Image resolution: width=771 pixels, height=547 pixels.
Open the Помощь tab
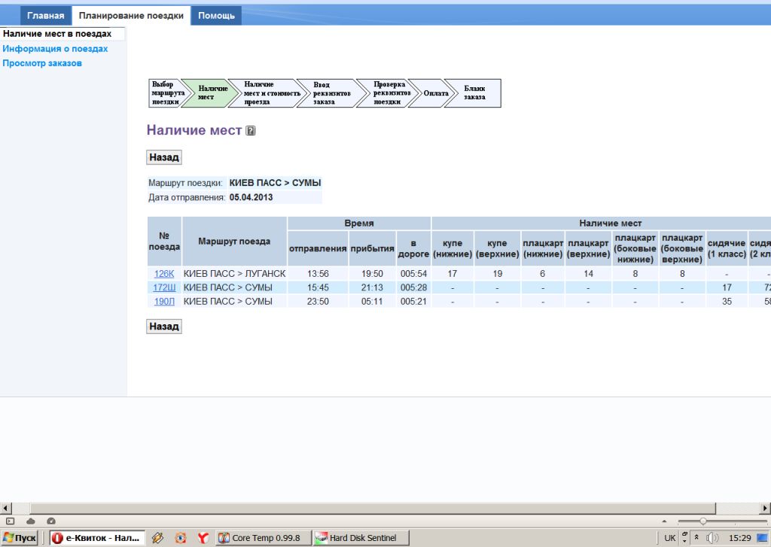coord(216,15)
